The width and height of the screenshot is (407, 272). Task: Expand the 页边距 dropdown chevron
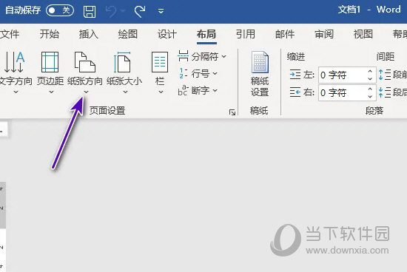pyautogui.click(x=51, y=92)
